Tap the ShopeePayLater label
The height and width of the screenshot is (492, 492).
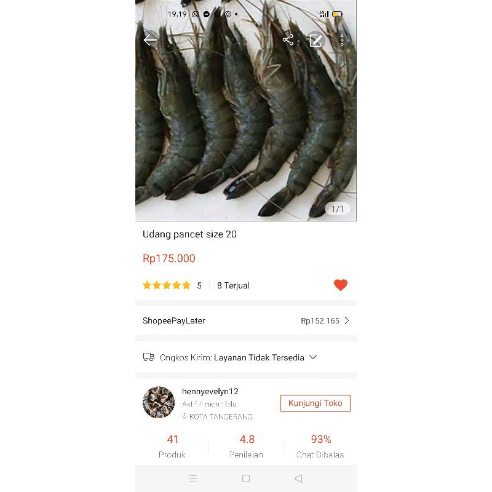(x=174, y=320)
